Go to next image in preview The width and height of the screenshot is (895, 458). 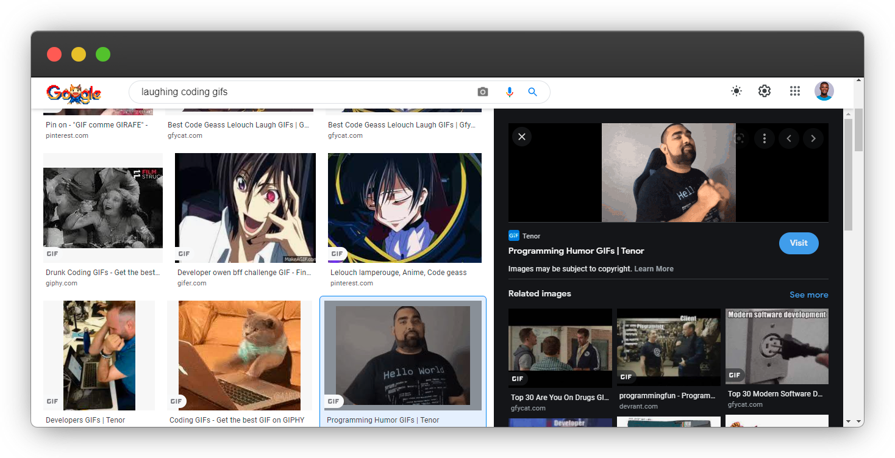pos(813,138)
